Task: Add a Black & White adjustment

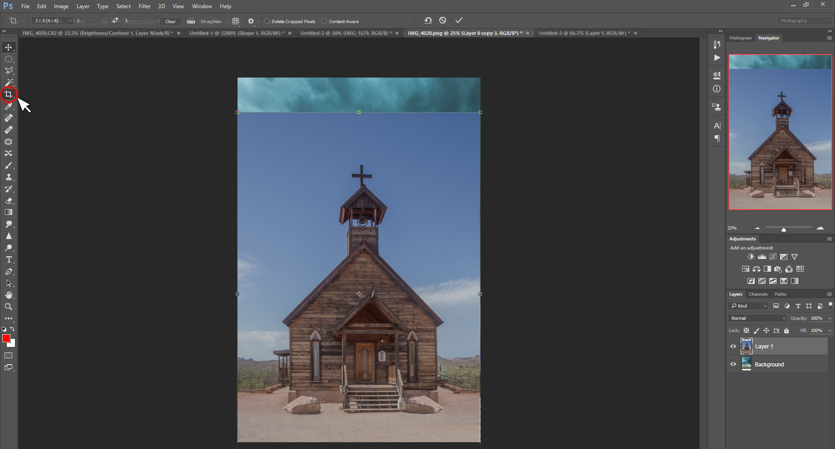Action: coord(767,269)
